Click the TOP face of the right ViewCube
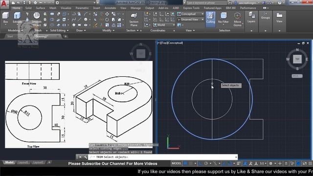The image size is (313, 176). coord(297,59)
